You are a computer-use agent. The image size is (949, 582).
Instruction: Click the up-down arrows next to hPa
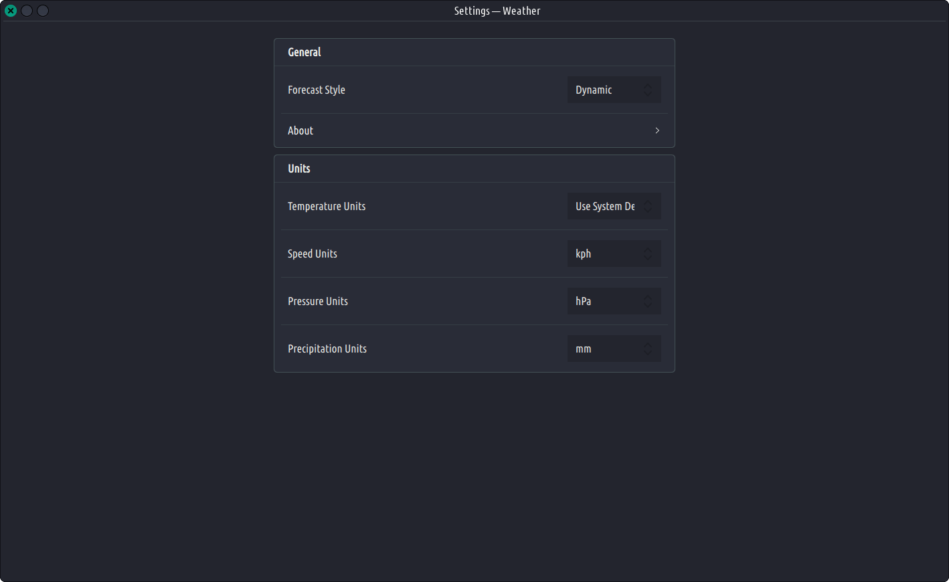647,301
